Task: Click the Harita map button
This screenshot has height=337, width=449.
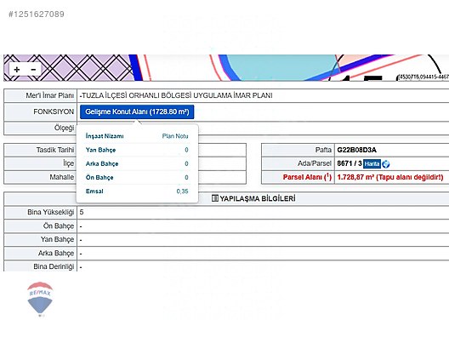Action: pos(372,163)
